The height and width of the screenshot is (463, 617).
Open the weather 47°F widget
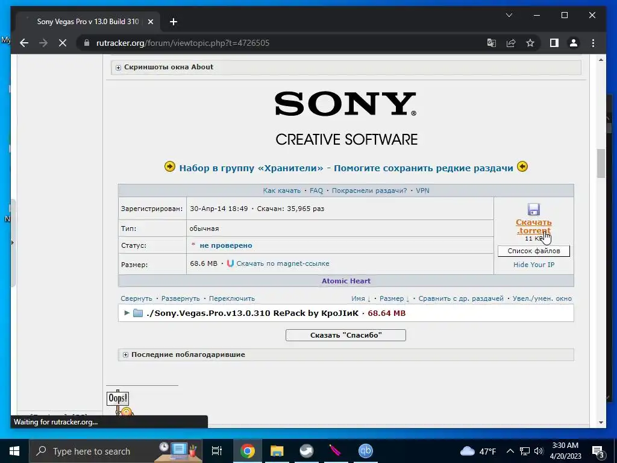pyautogui.click(x=478, y=451)
